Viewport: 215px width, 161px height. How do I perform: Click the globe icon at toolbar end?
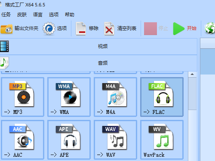210,28
